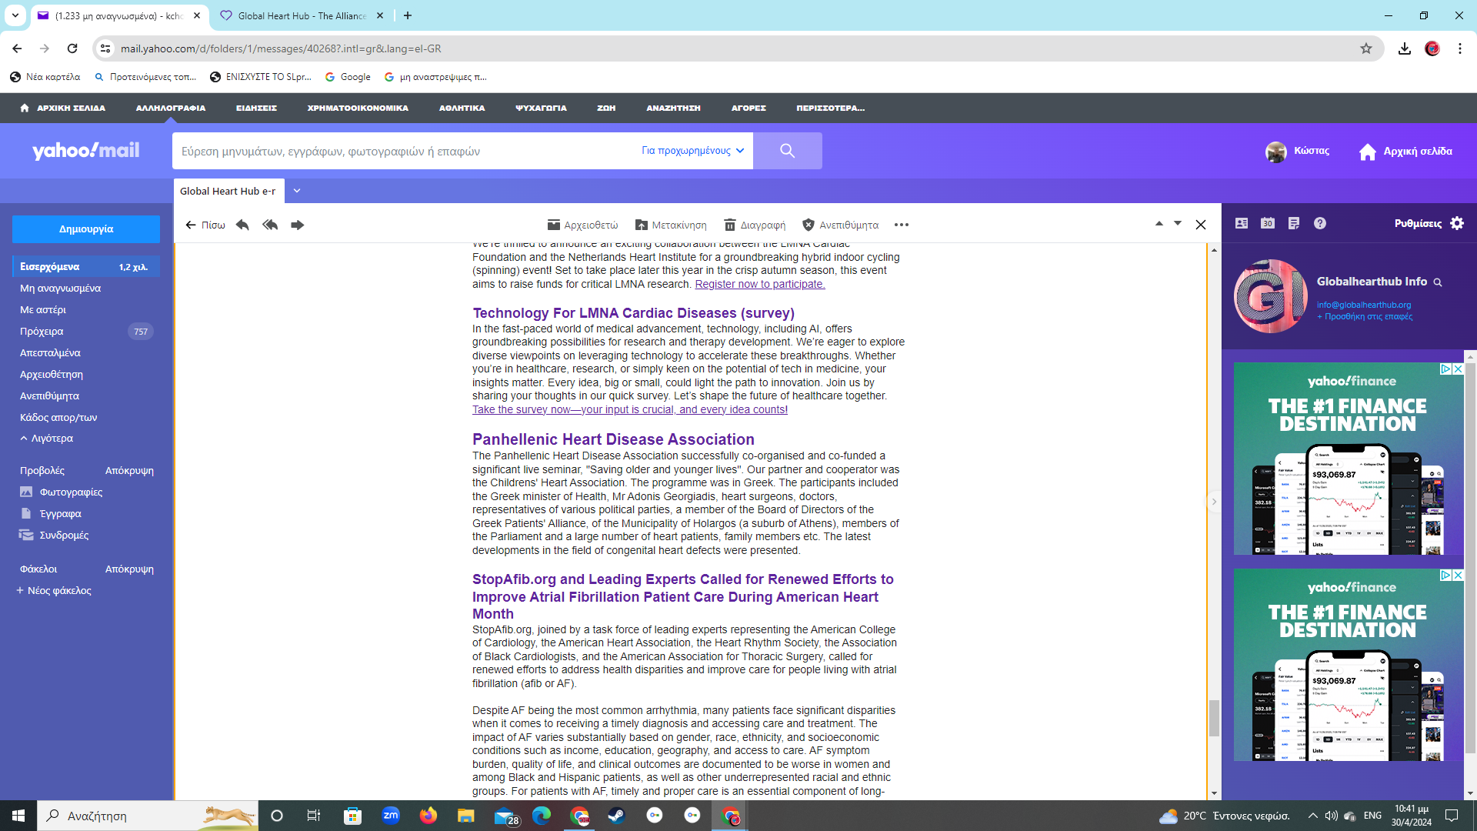
Task: Open the Κώστας account profile
Action: [x=1297, y=151]
